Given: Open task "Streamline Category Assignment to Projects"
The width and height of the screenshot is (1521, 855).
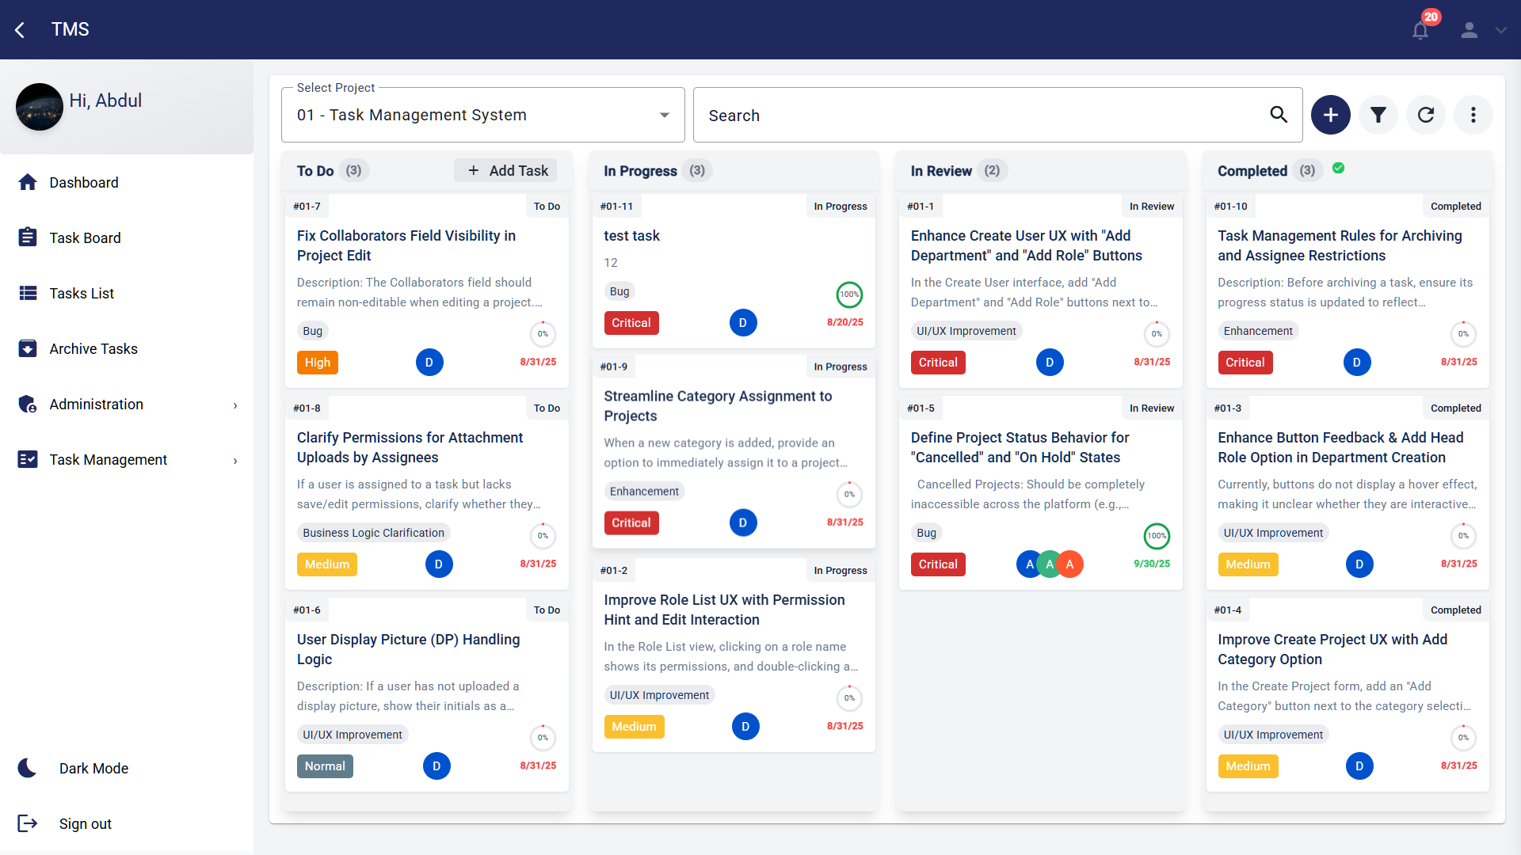Looking at the screenshot, I should [717, 405].
